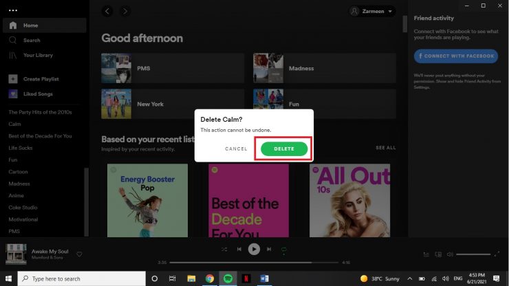
Task: Navigate forward with the right arrow
Action: point(125,12)
